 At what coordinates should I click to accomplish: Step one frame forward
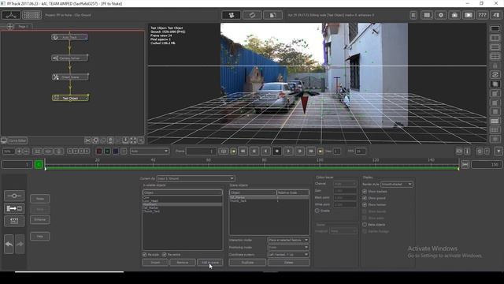click(299, 151)
